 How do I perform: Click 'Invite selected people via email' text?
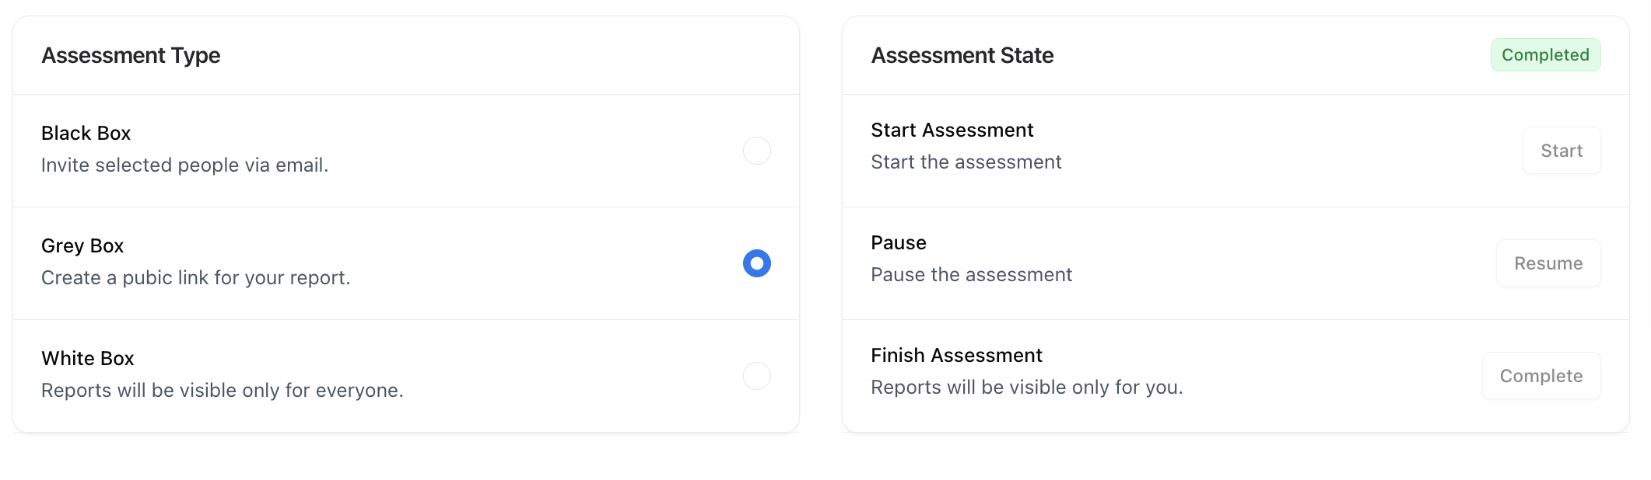(x=185, y=165)
